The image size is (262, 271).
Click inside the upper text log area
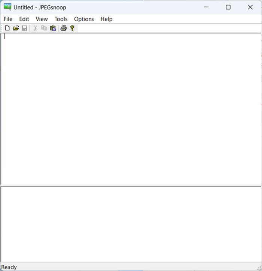131,109
